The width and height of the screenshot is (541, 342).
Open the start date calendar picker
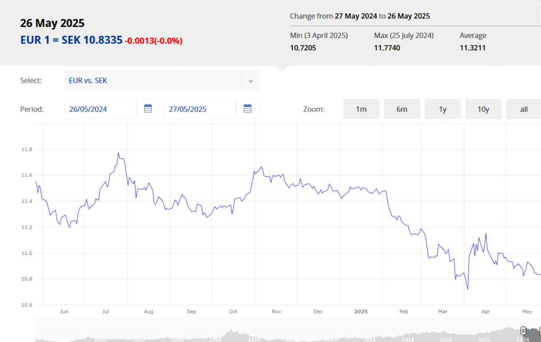click(148, 109)
